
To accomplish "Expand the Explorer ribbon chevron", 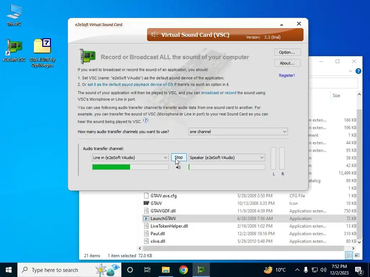I will (350, 71).
